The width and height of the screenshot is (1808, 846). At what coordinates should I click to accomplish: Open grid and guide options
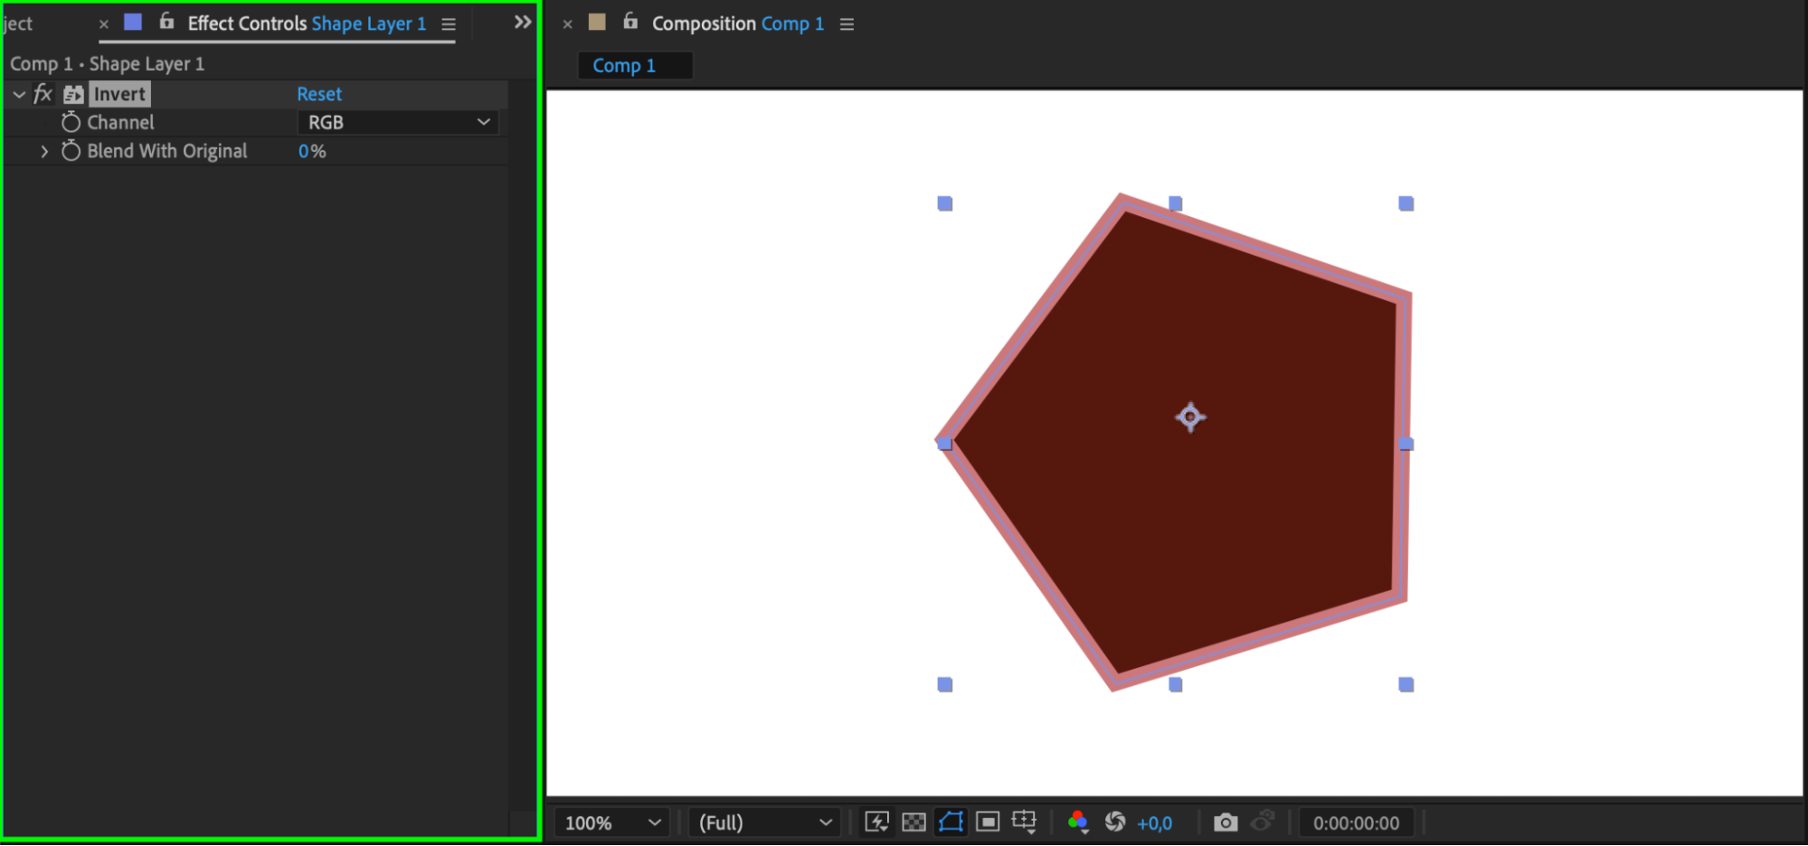1025,822
